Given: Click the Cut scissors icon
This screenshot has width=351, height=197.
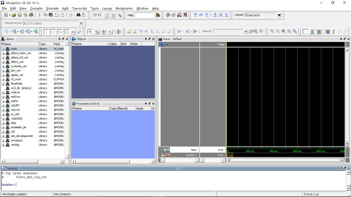Looking at the screenshot, I should click(39, 15).
